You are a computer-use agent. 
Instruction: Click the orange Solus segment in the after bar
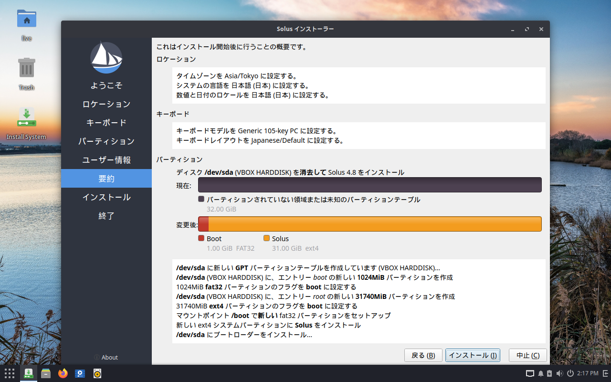(375, 224)
